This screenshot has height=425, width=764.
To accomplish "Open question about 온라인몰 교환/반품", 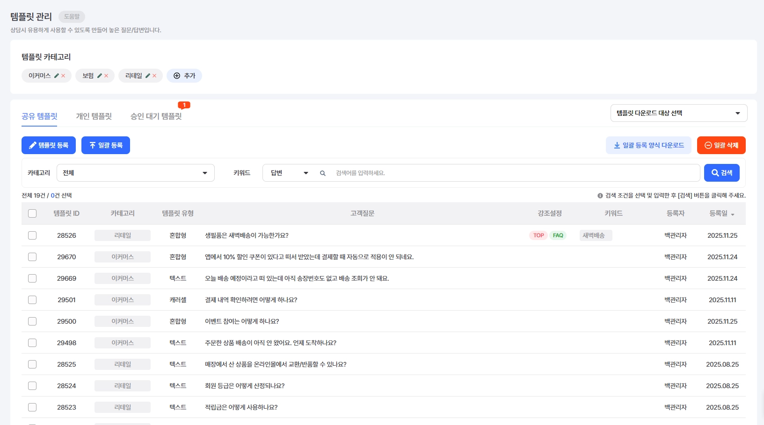I will click(x=276, y=364).
